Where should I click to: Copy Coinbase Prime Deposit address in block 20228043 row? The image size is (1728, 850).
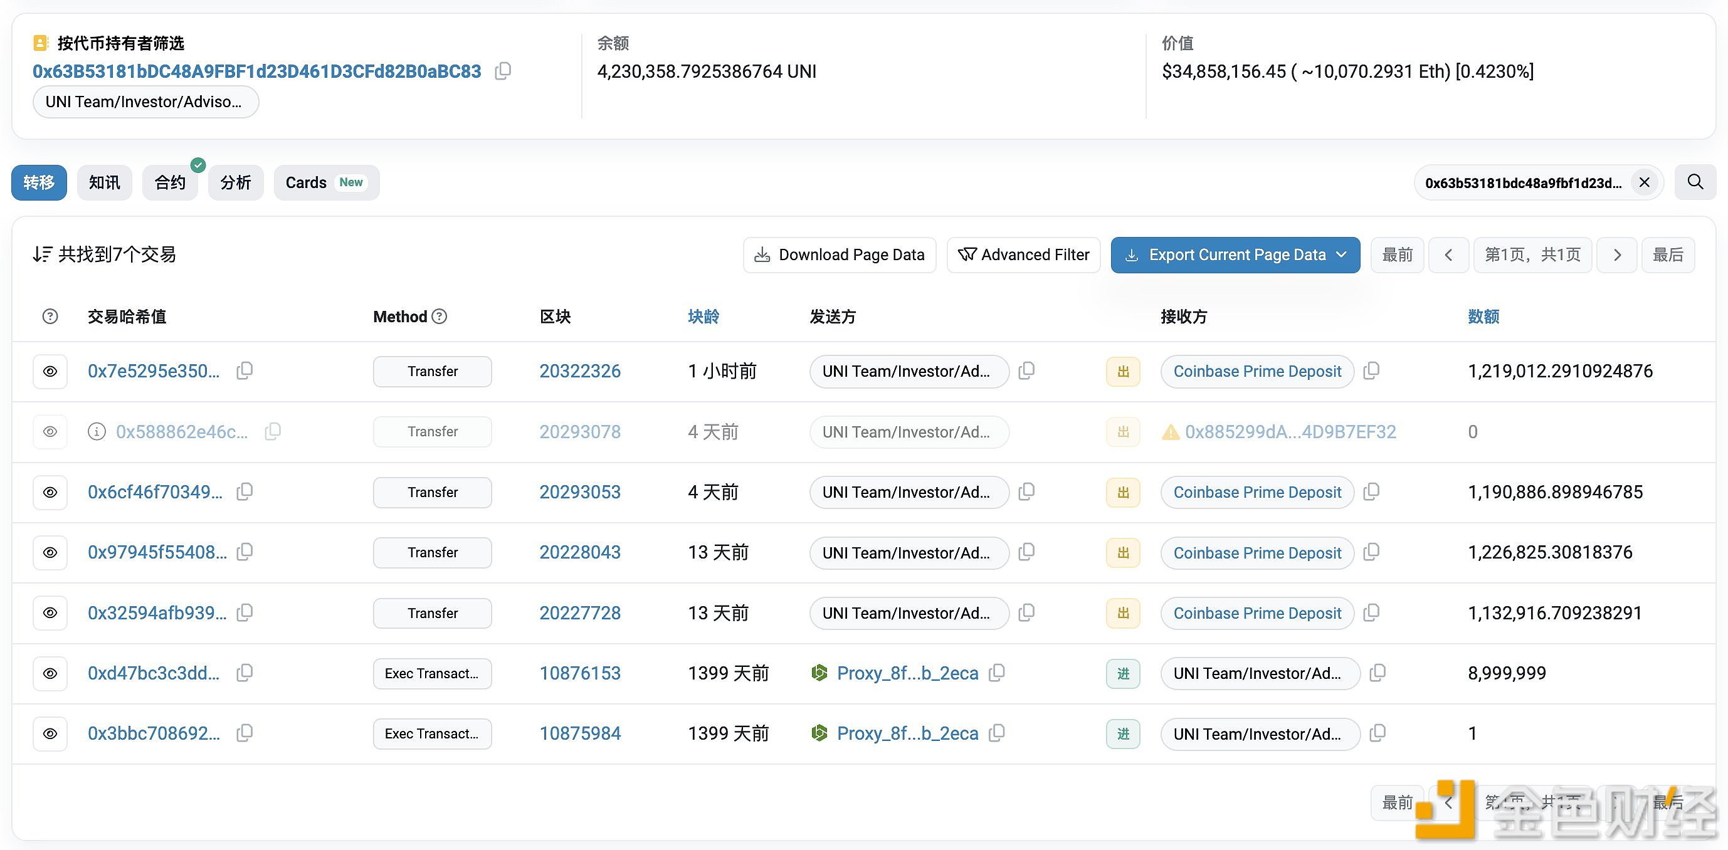click(x=1372, y=552)
